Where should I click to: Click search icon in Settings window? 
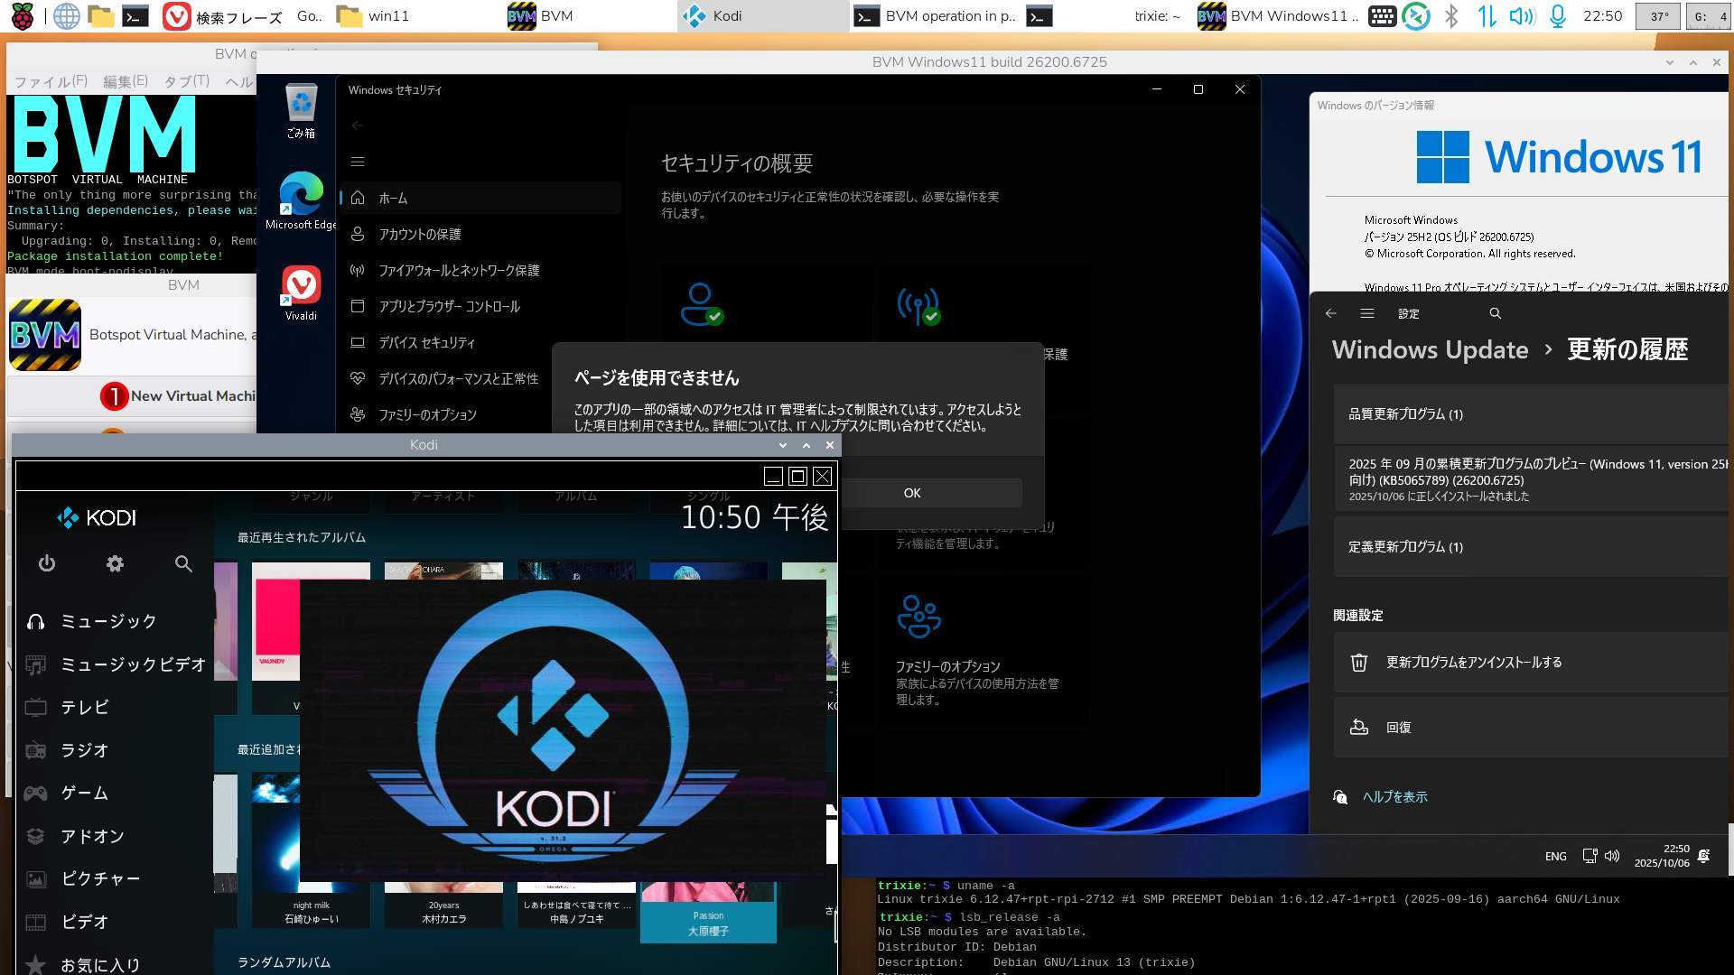coord(1495,313)
